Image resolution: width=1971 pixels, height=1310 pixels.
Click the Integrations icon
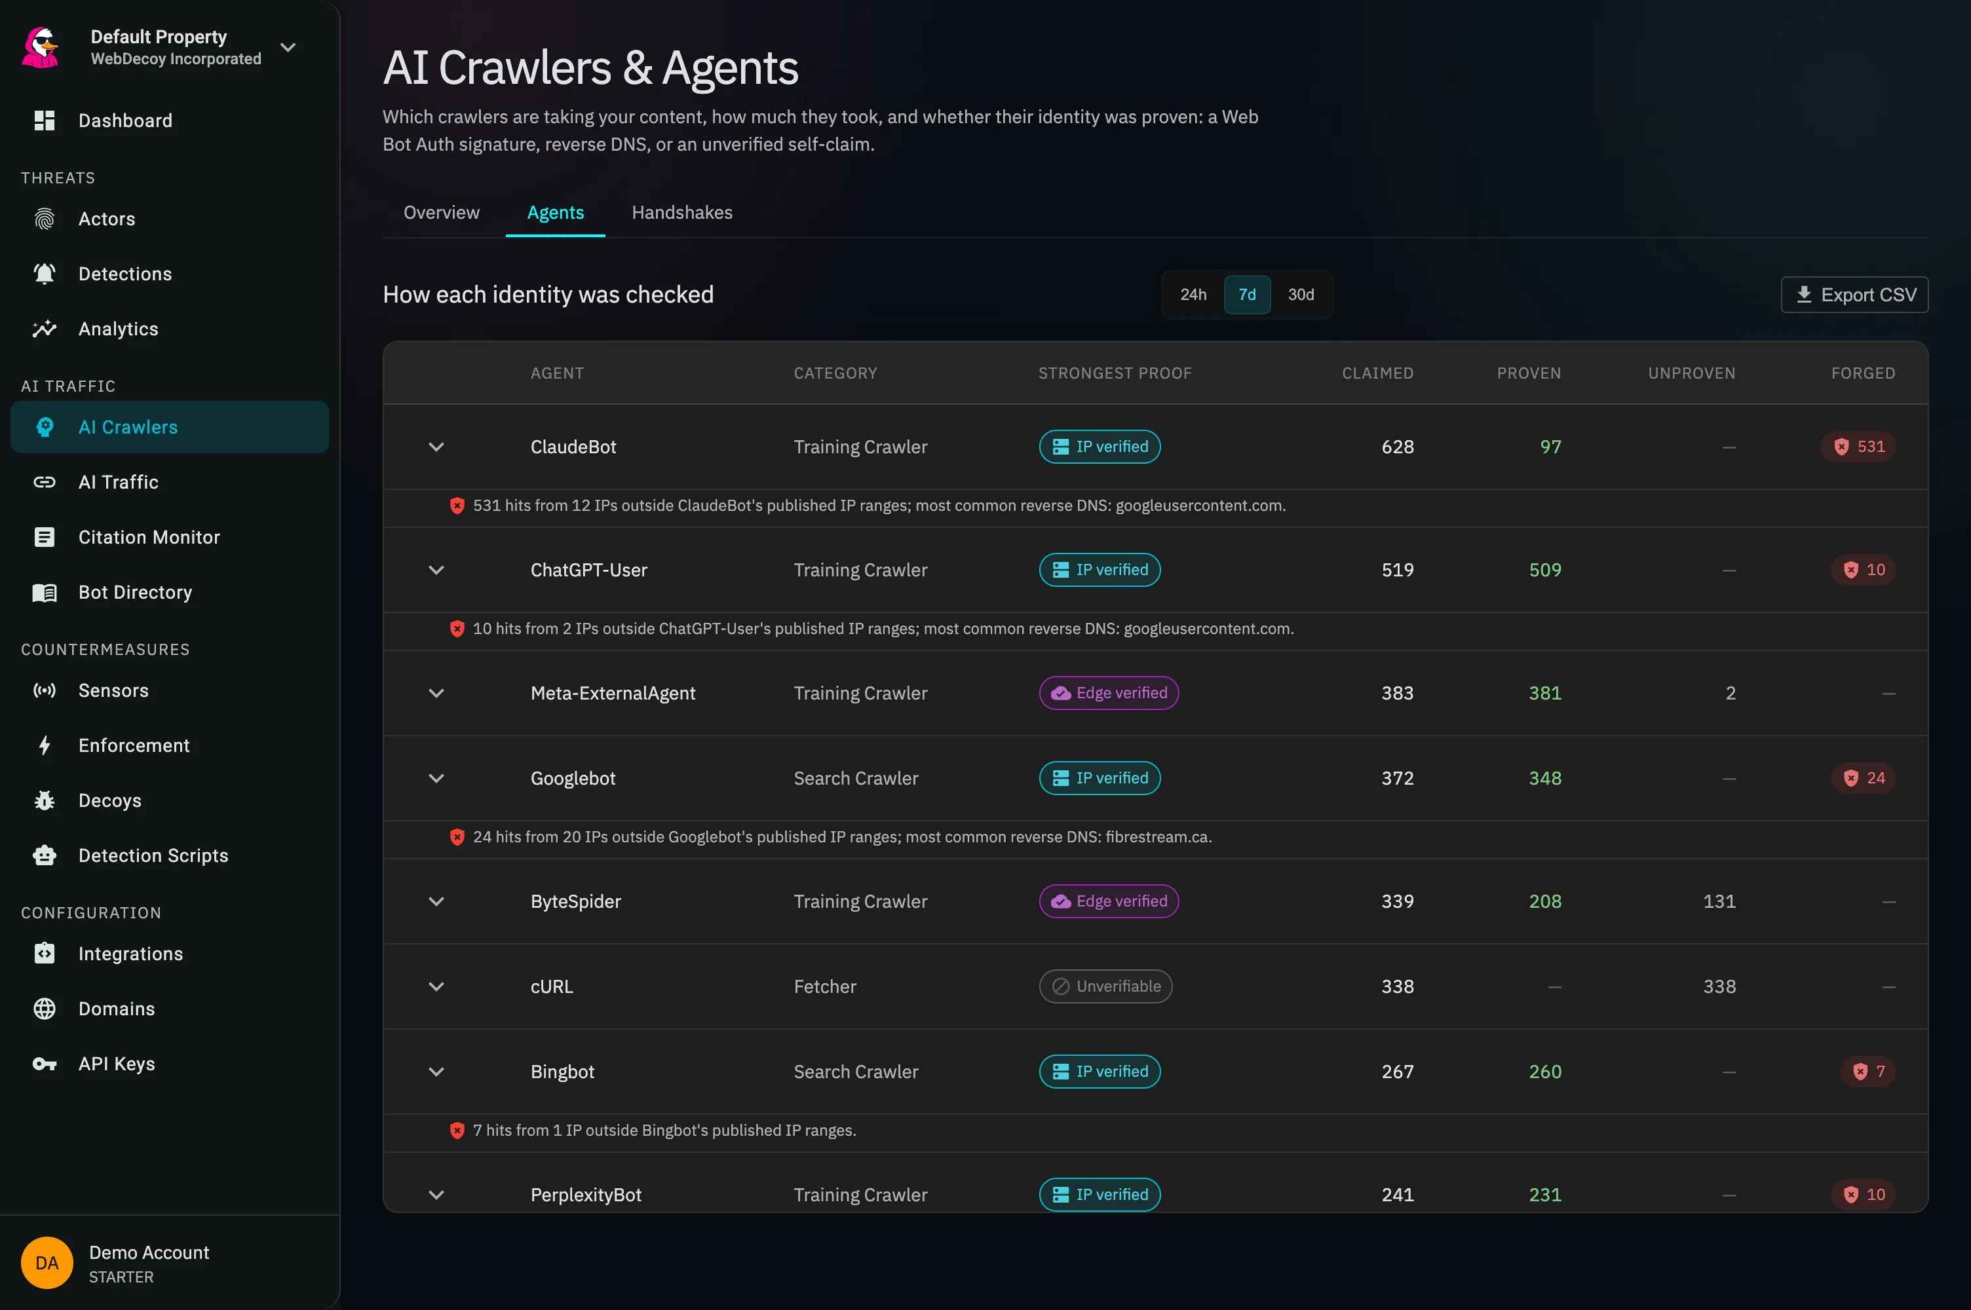coord(45,953)
